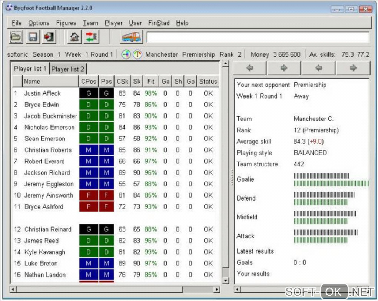
Task: Click the player list scroll-down arrow
Action: tap(225, 280)
